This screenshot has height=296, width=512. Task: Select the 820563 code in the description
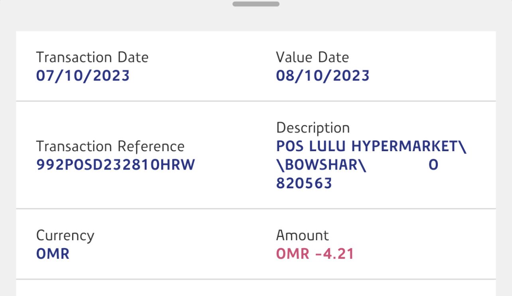[x=304, y=183]
